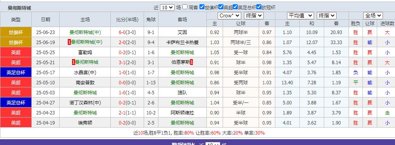The width and height of the screenshot is (395, 145).
Task: Click handicap 受两球 in 南安普敦 row
Action: click(241, 83)
